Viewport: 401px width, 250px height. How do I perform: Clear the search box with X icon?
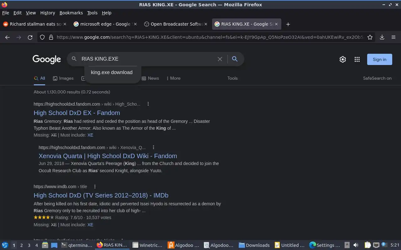(x=220, y=59)
